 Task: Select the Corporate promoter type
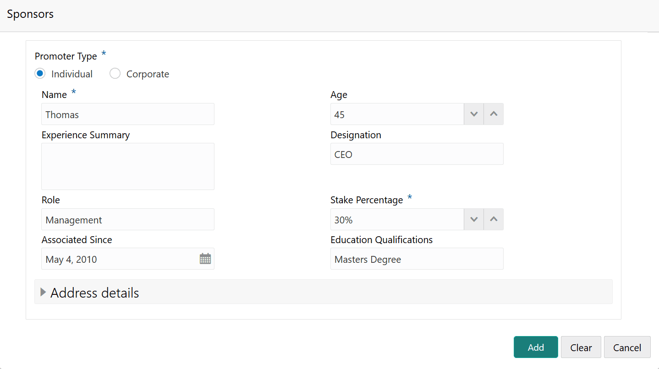click(x=115, y=74)
